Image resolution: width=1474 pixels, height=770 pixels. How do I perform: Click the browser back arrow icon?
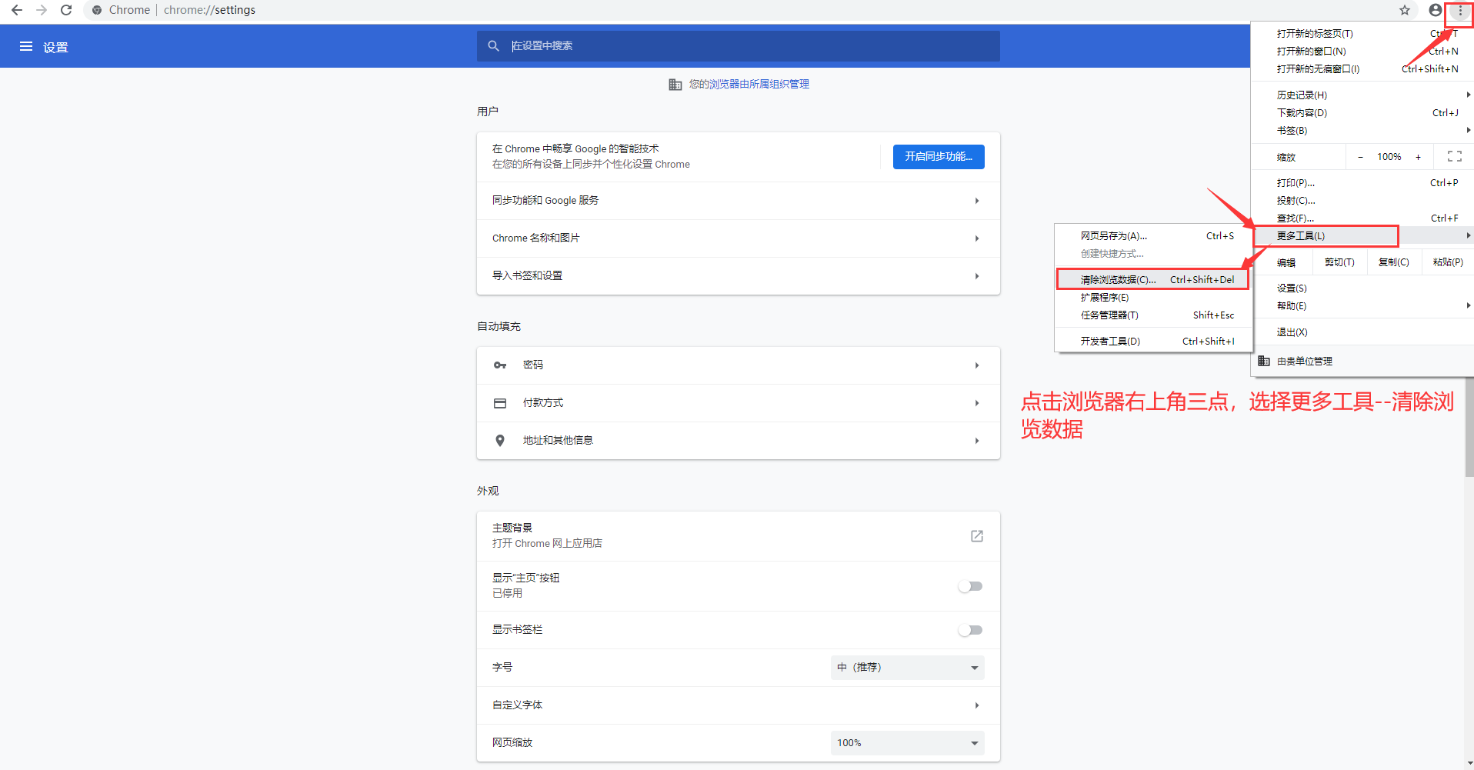[17, 10]
